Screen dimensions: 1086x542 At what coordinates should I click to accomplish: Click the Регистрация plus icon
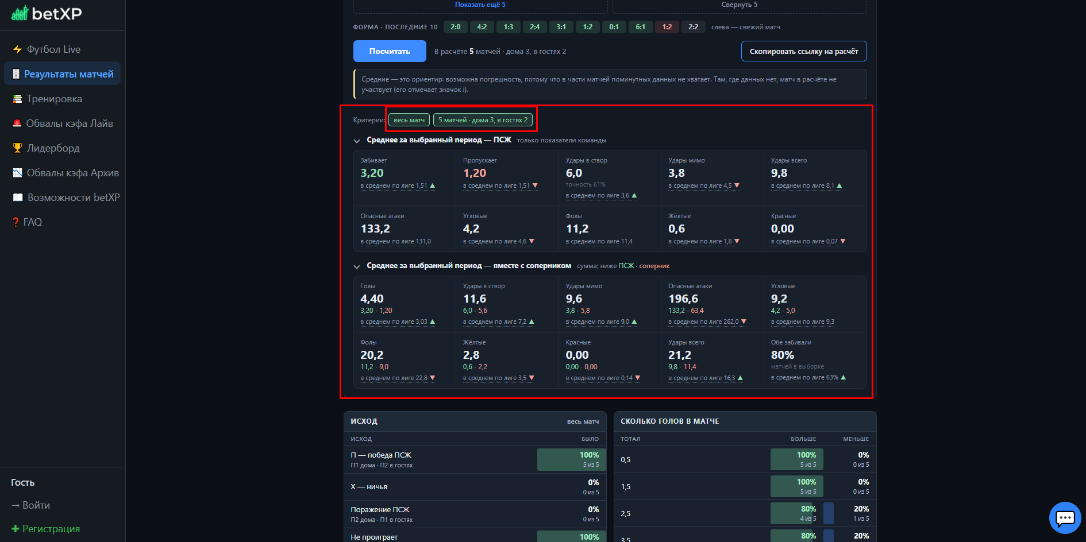[x=15, y=529]
